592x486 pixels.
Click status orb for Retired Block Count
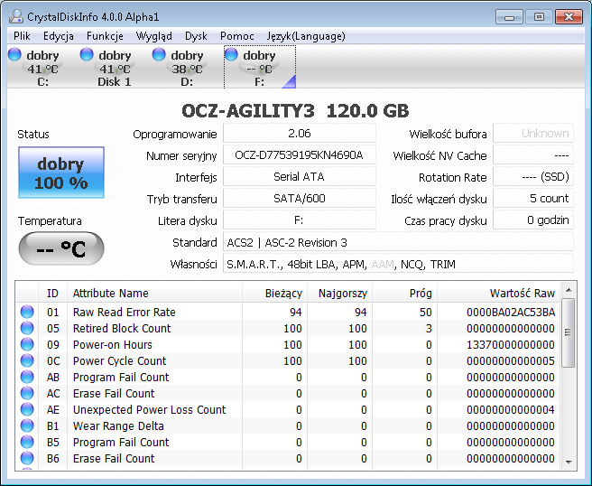[27, 328]
